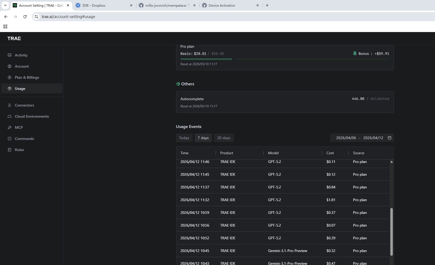Switch to the mempalace GitHub tab

tap(167, 5)
